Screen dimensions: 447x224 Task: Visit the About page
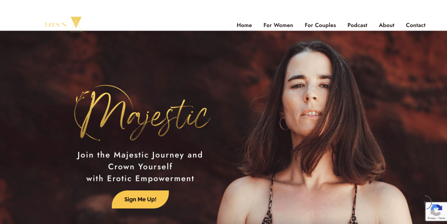[387, 25]
